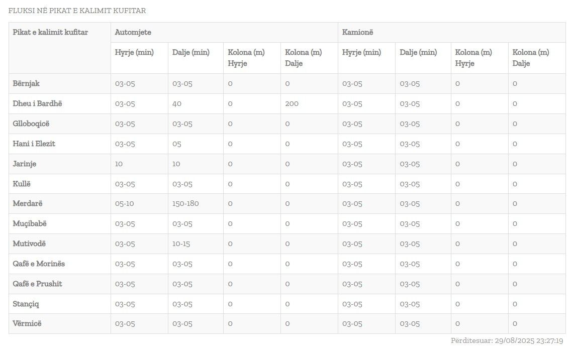Click the Muçibabë border crossing name
Viewport: 574px width, 353px height.
[30, 223]
